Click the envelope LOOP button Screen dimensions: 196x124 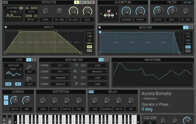[89, 51]
